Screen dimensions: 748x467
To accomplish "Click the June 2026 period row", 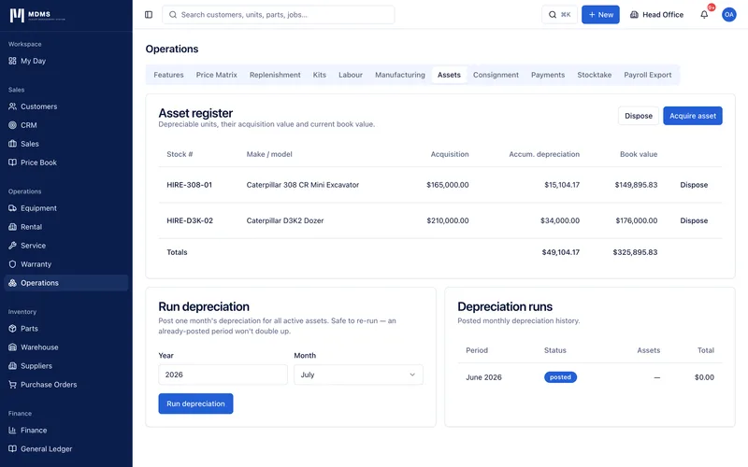I will point(590,377).
